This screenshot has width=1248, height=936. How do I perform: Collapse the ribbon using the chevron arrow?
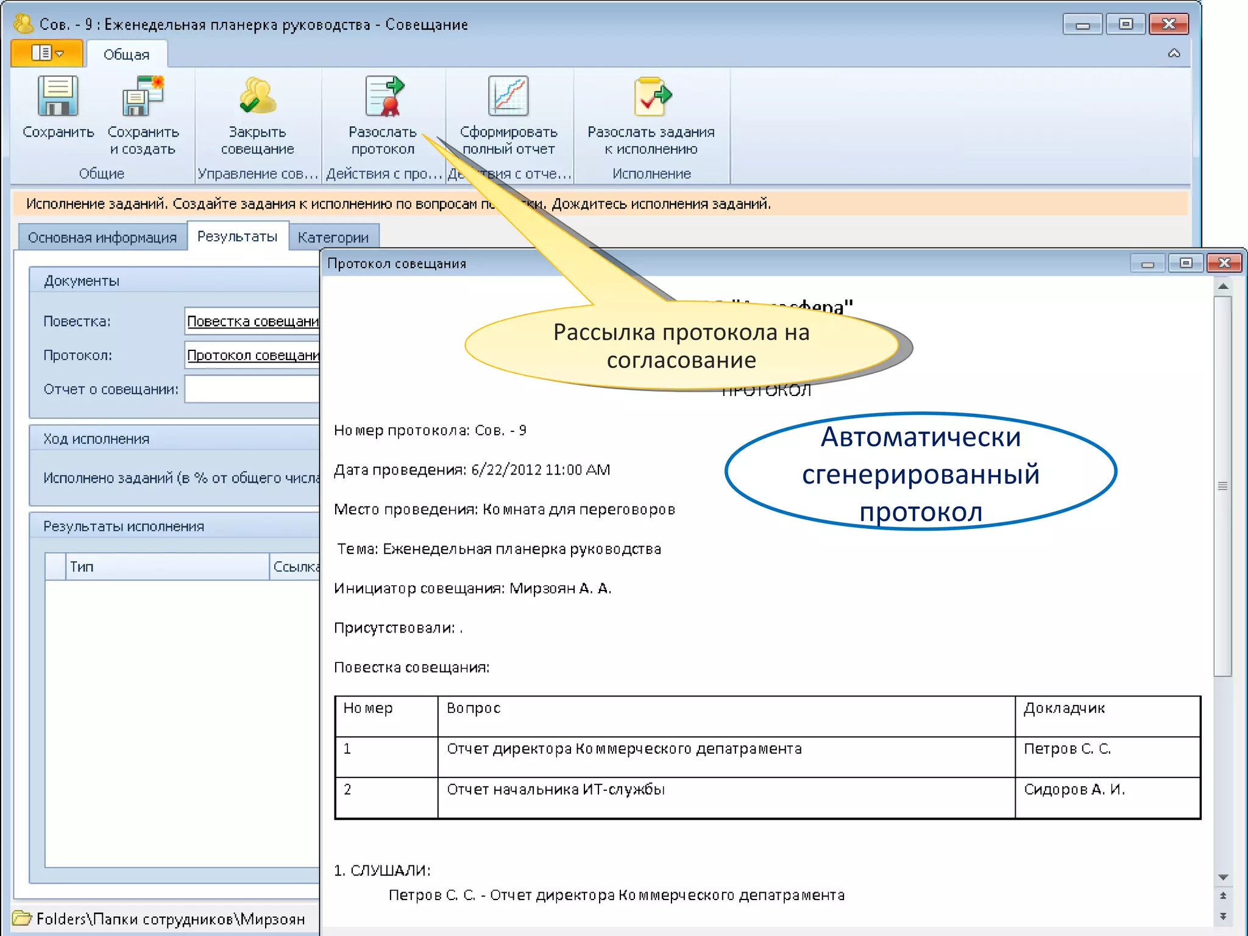tap(1174, 54)
